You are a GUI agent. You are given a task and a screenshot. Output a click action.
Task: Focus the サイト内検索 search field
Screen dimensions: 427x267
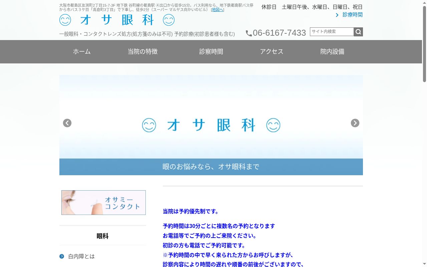(332, 32)
